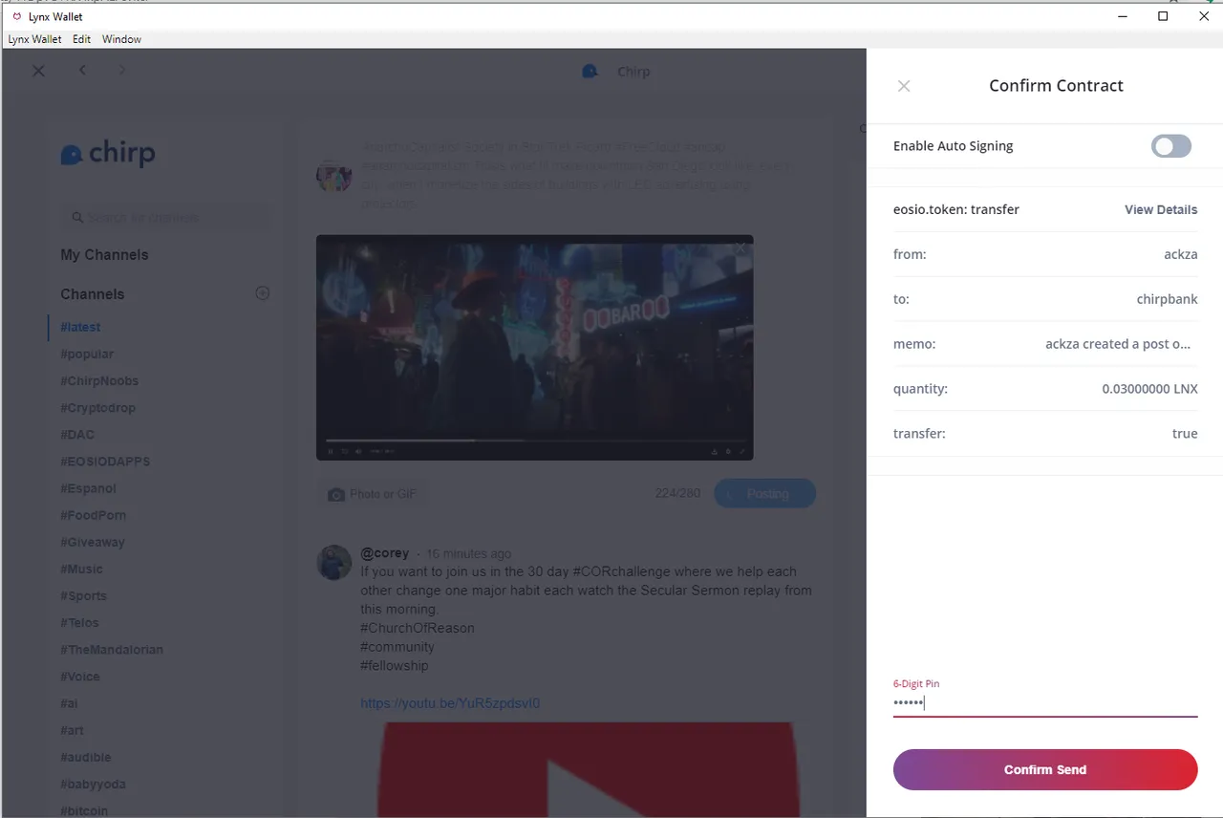The height and width of the screenshot is (818, 1223).
Task: Open @corey's profile avatar
Action: 334,563
